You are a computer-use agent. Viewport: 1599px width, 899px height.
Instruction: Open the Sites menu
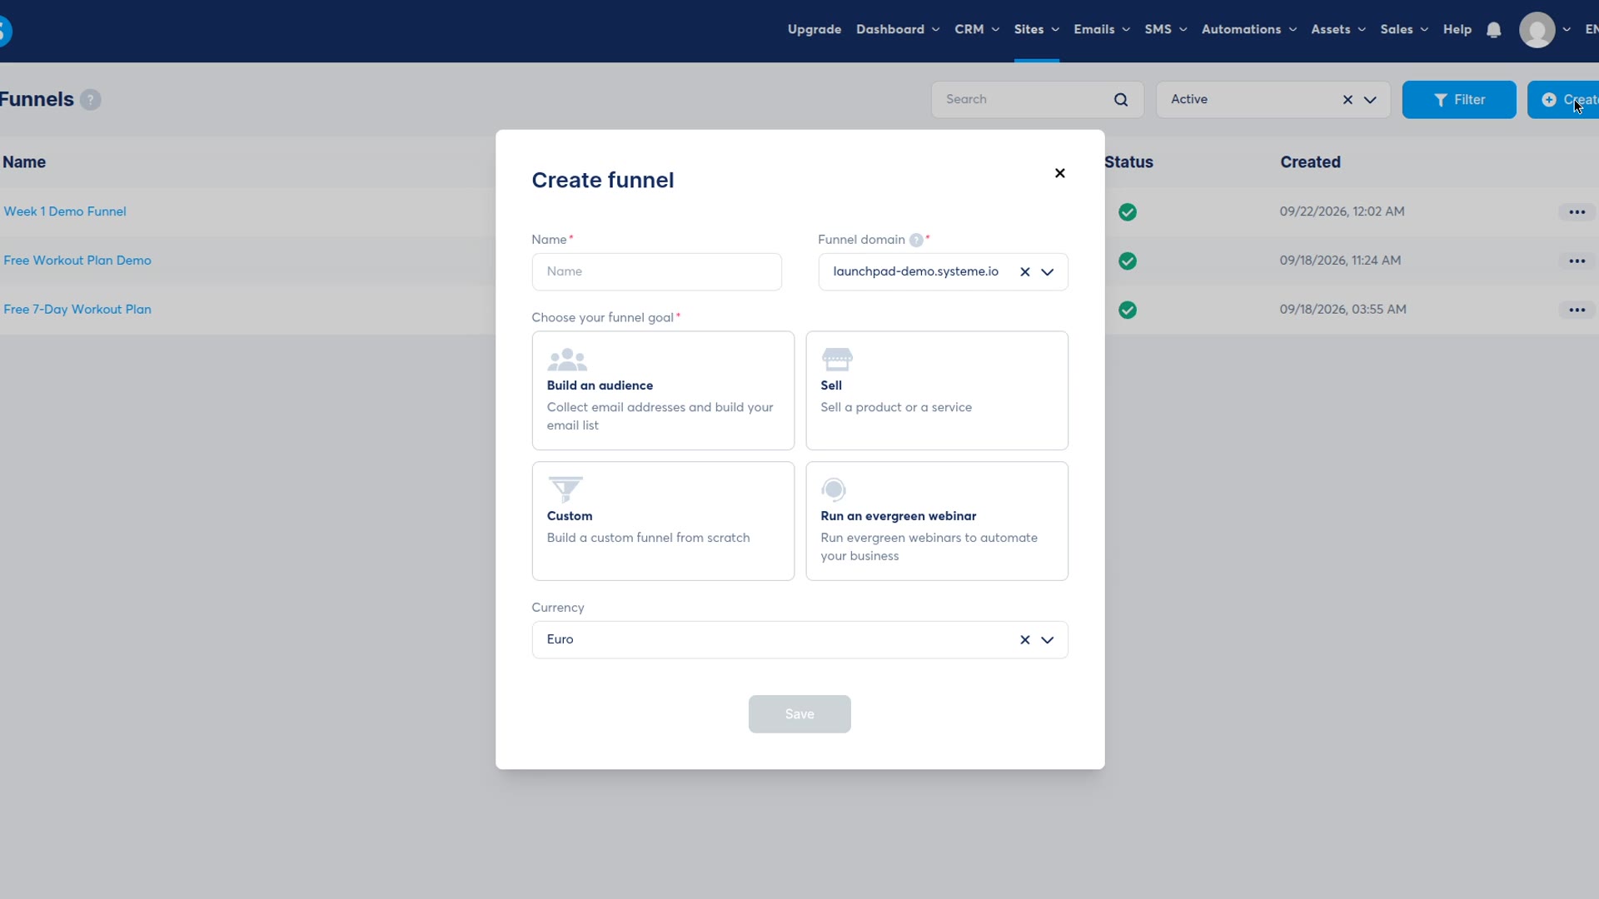click(1037, 29)
